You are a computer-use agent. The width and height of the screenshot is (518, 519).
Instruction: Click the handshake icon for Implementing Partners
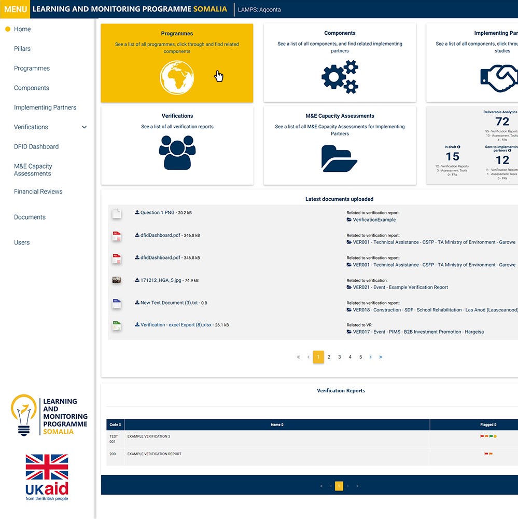[x=498, y=79]
